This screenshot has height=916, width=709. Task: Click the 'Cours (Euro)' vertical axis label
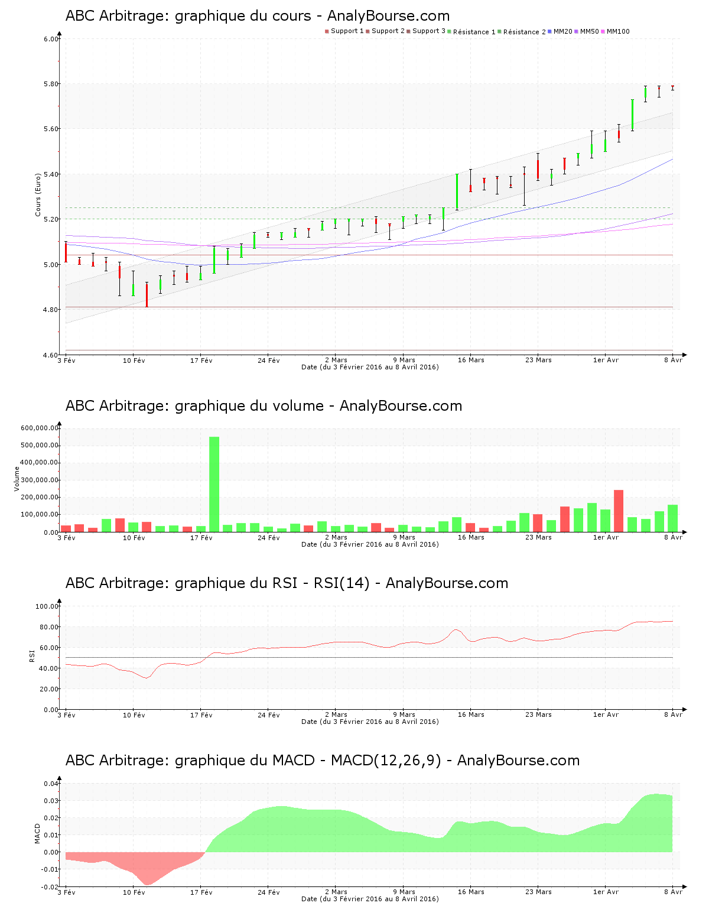(38, 194)
